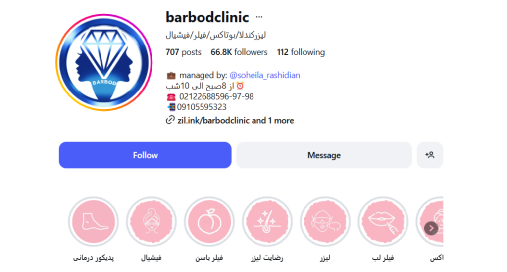Image resolution: width=507 pixels, height=272 pixels.
Task: Send a Message to barbodclinic
Action: tap(324, 155)
